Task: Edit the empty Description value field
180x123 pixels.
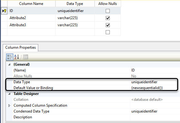Action: pyautogui.click(x=155, y=117)
